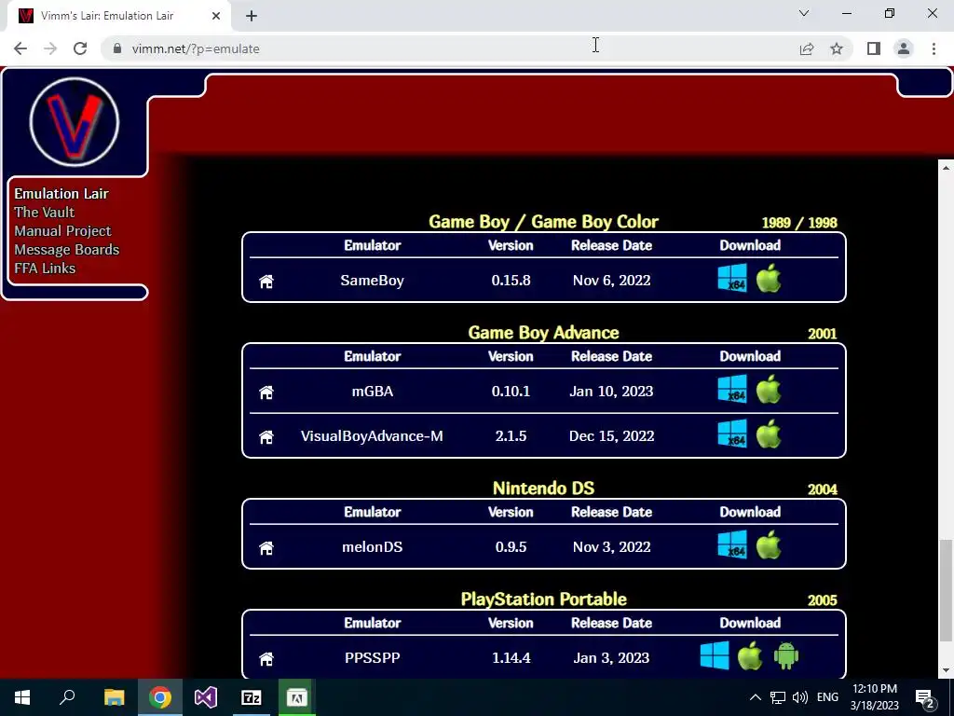
Task: Open File Explorer from taskbar
Action: tap(114, 697)
